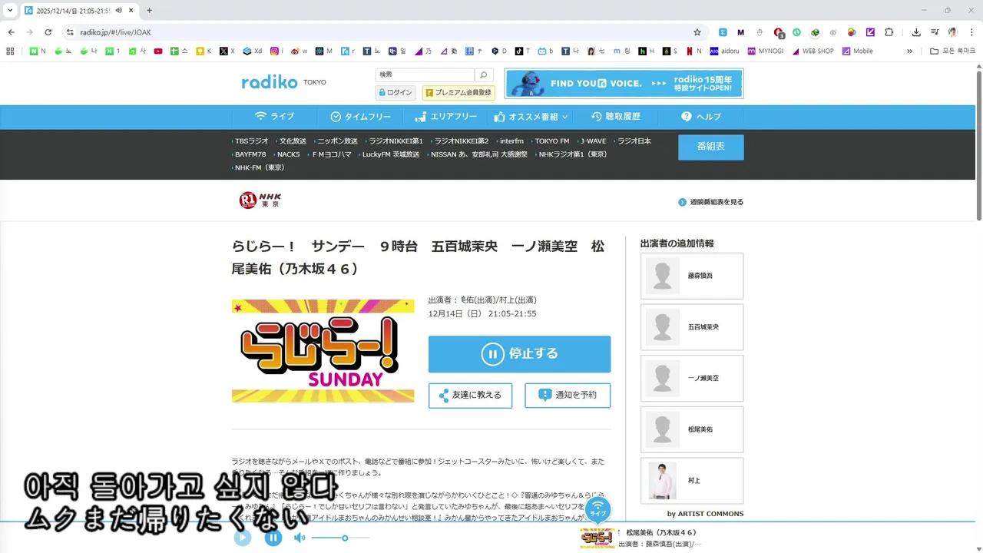Click the らじらー！ SUNDAY program image
The height and width of the screenshot is (553, 983).
323,351
